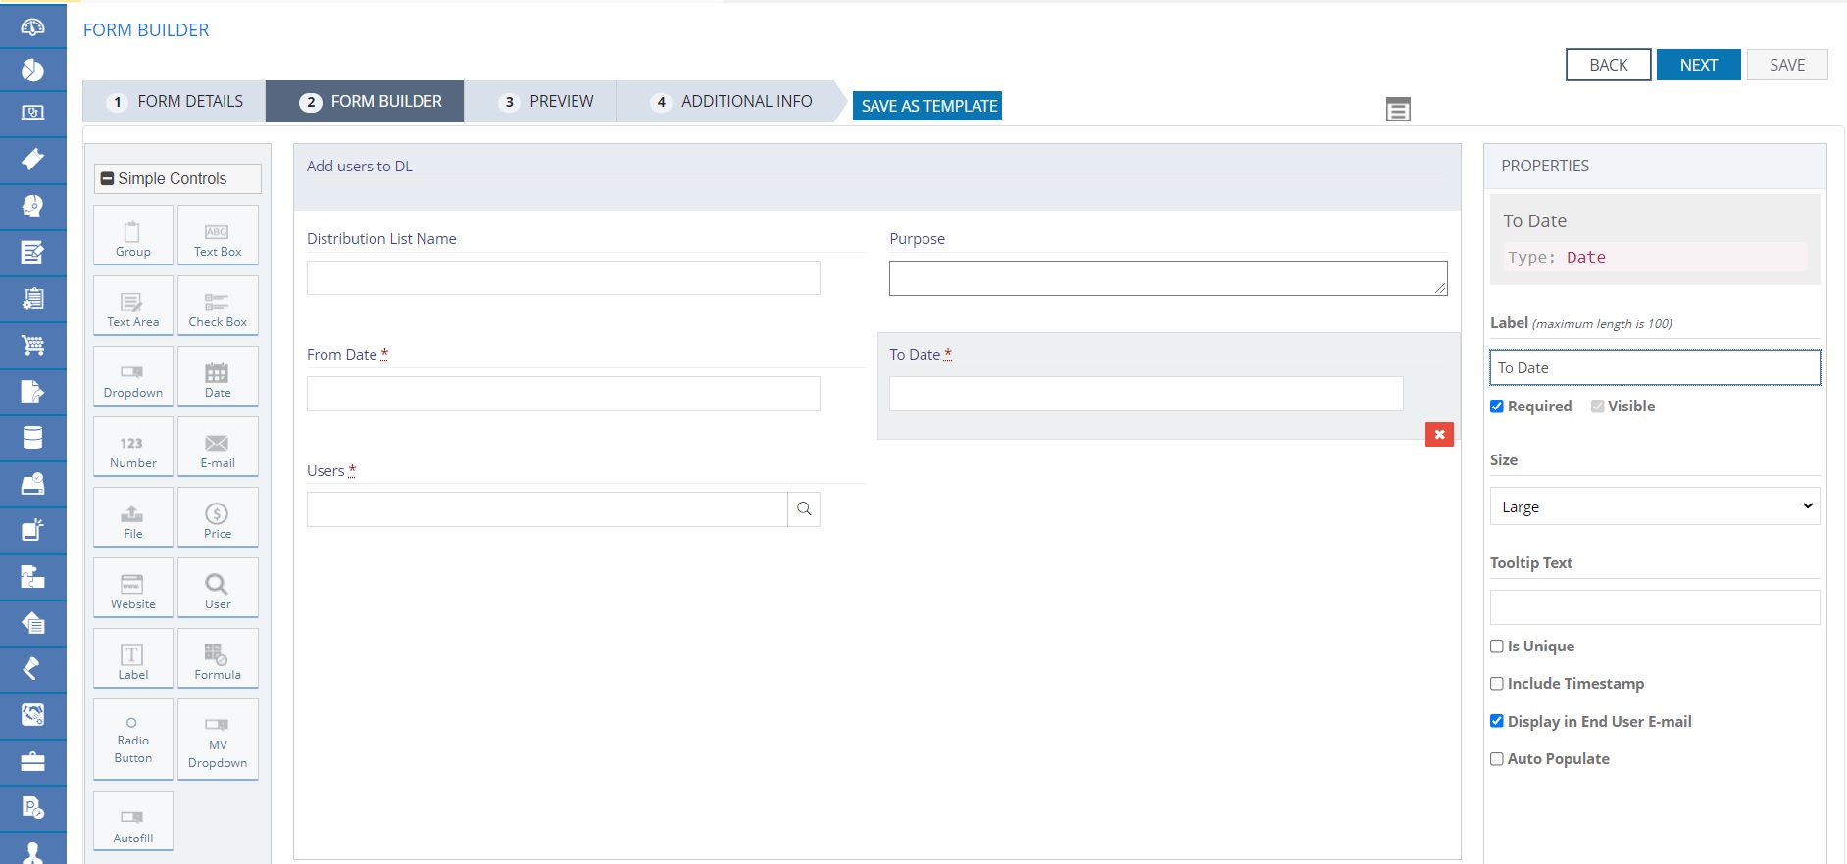
Task: Click the Distribution List Name field
Action: point(564,278)
